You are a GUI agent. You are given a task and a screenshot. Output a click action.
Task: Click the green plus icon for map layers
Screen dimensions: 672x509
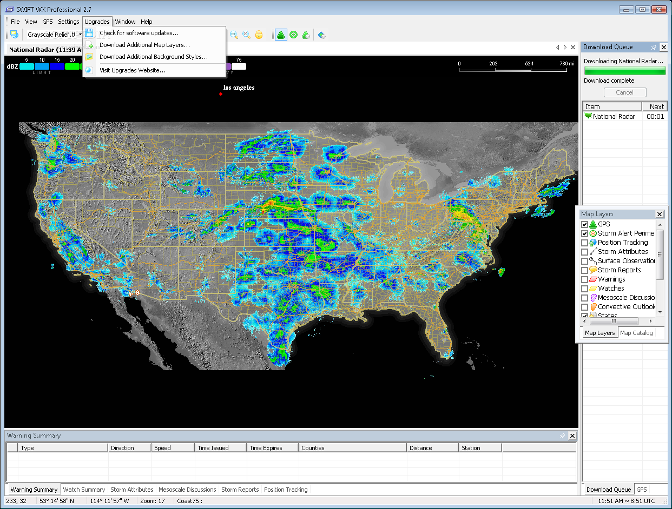(89, 45)
